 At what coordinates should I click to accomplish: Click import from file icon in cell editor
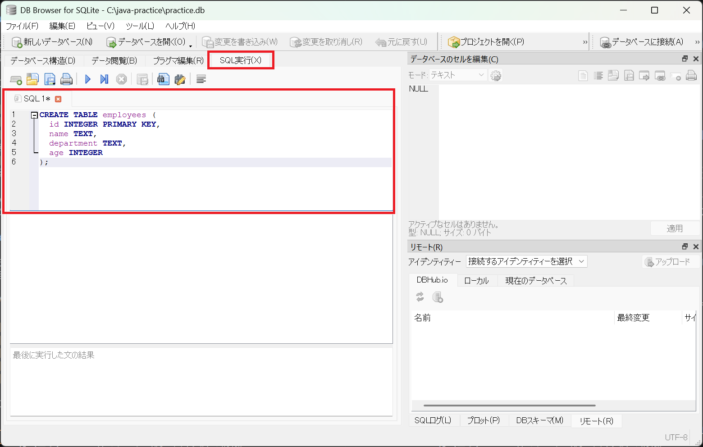613,75
